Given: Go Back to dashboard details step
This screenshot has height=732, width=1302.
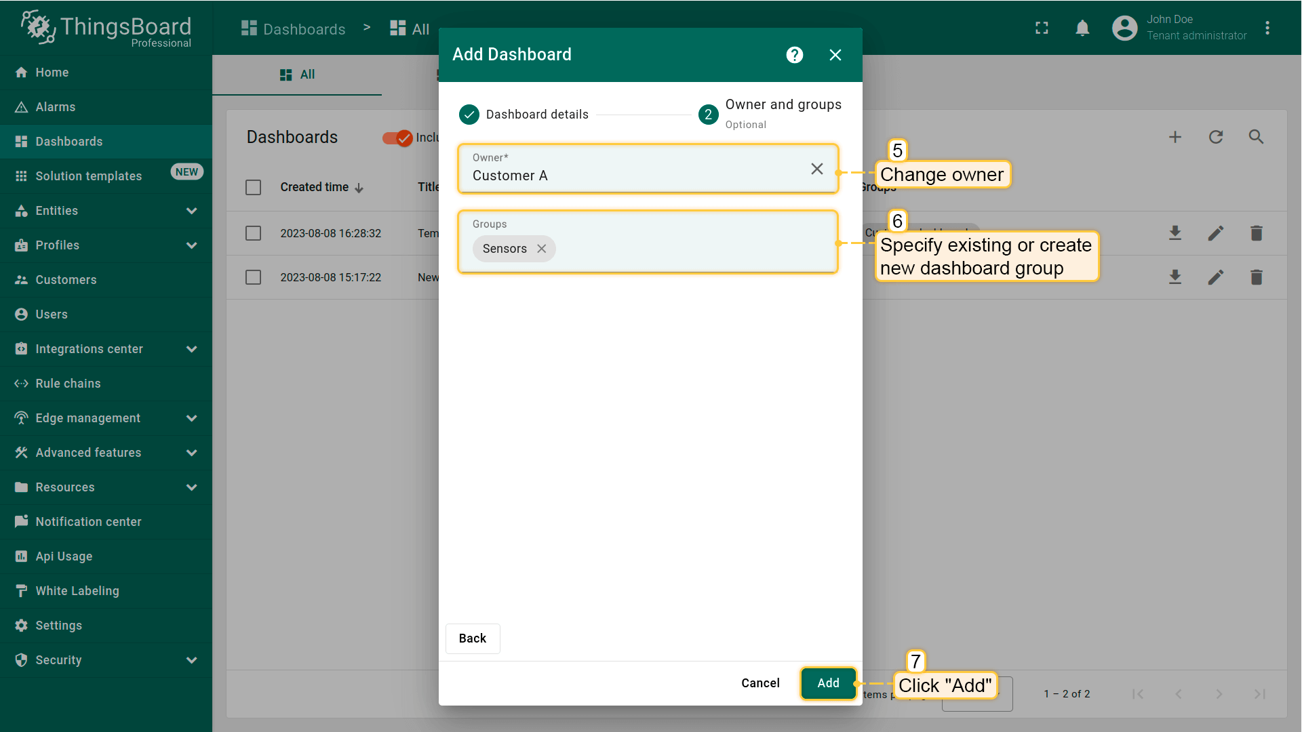Looking at the screenshot, I should pyautogui.click(x=472, y=638).
